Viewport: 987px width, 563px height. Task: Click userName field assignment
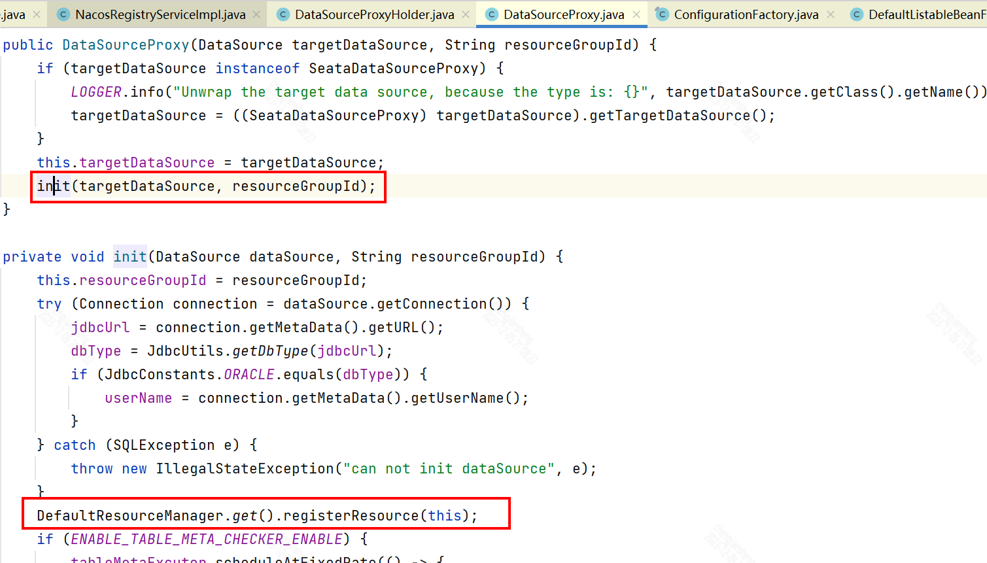(139, 398)
